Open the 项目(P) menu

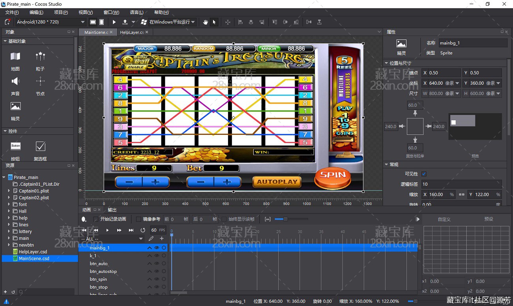pyautogui.click(x=61, y=12)
